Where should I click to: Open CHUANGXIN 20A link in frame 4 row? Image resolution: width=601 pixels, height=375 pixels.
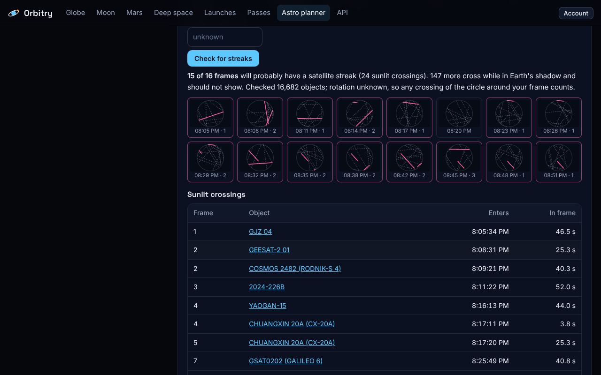coord(292,324)
